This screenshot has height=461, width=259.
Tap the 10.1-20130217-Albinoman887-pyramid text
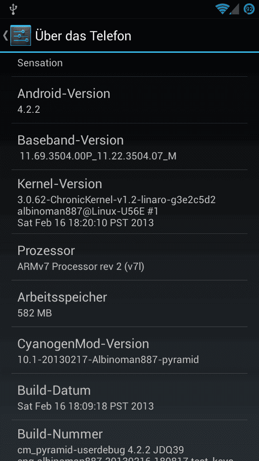[x=108, y=359]
